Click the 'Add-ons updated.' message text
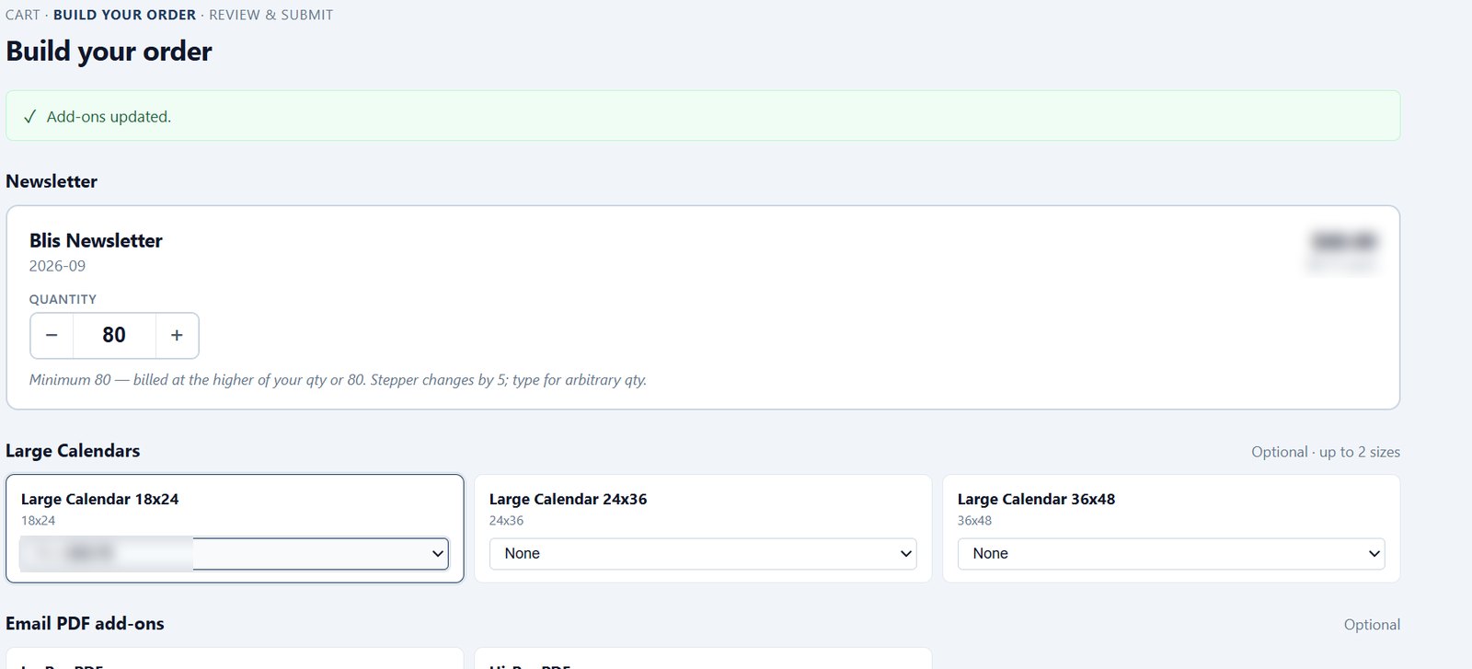This screenshot has height=669, width=1472. coord(109,117)
